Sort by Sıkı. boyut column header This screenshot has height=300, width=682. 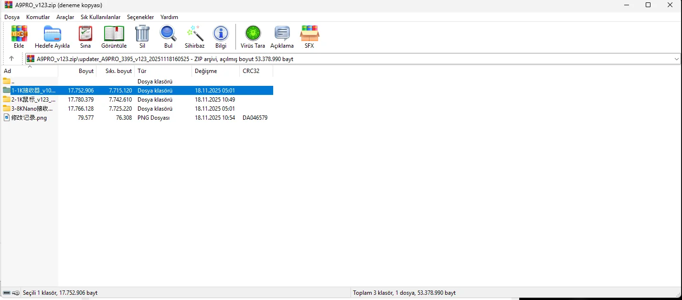coord(116,71)
